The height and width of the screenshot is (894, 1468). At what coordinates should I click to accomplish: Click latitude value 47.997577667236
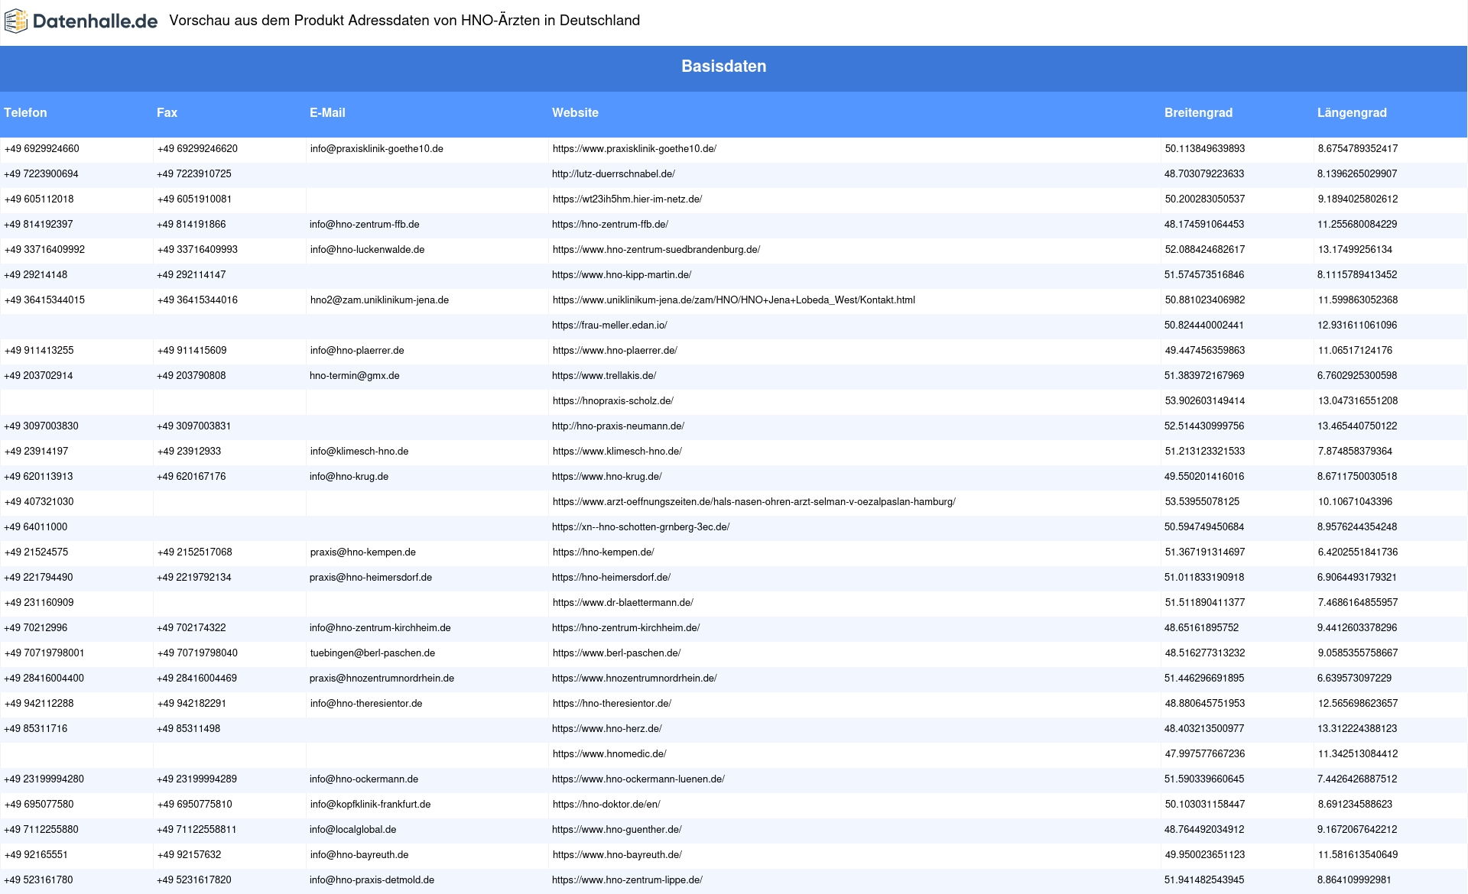tap(1205, 754)
